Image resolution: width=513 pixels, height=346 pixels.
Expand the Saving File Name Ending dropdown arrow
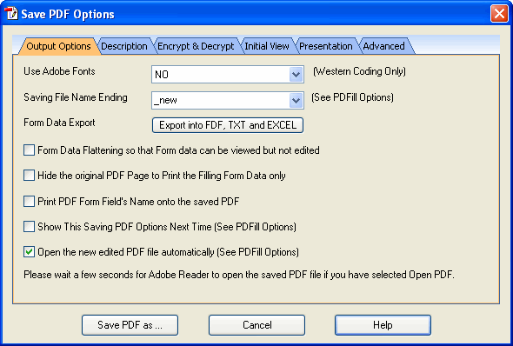(x=296, y=100)
